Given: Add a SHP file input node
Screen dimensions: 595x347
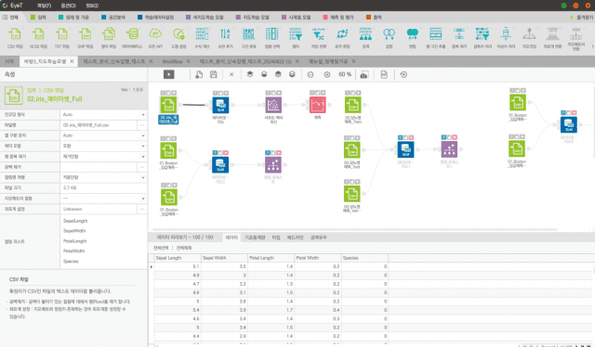Looking at the screenshot, I should (x=85, y=38).
